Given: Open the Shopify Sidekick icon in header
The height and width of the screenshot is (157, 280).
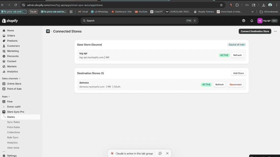Looking at the screenshot, I should [243, 21].
